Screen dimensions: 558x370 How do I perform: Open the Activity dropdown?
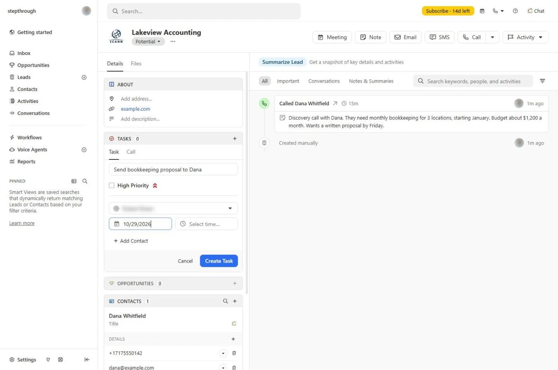tap(525, 37)
